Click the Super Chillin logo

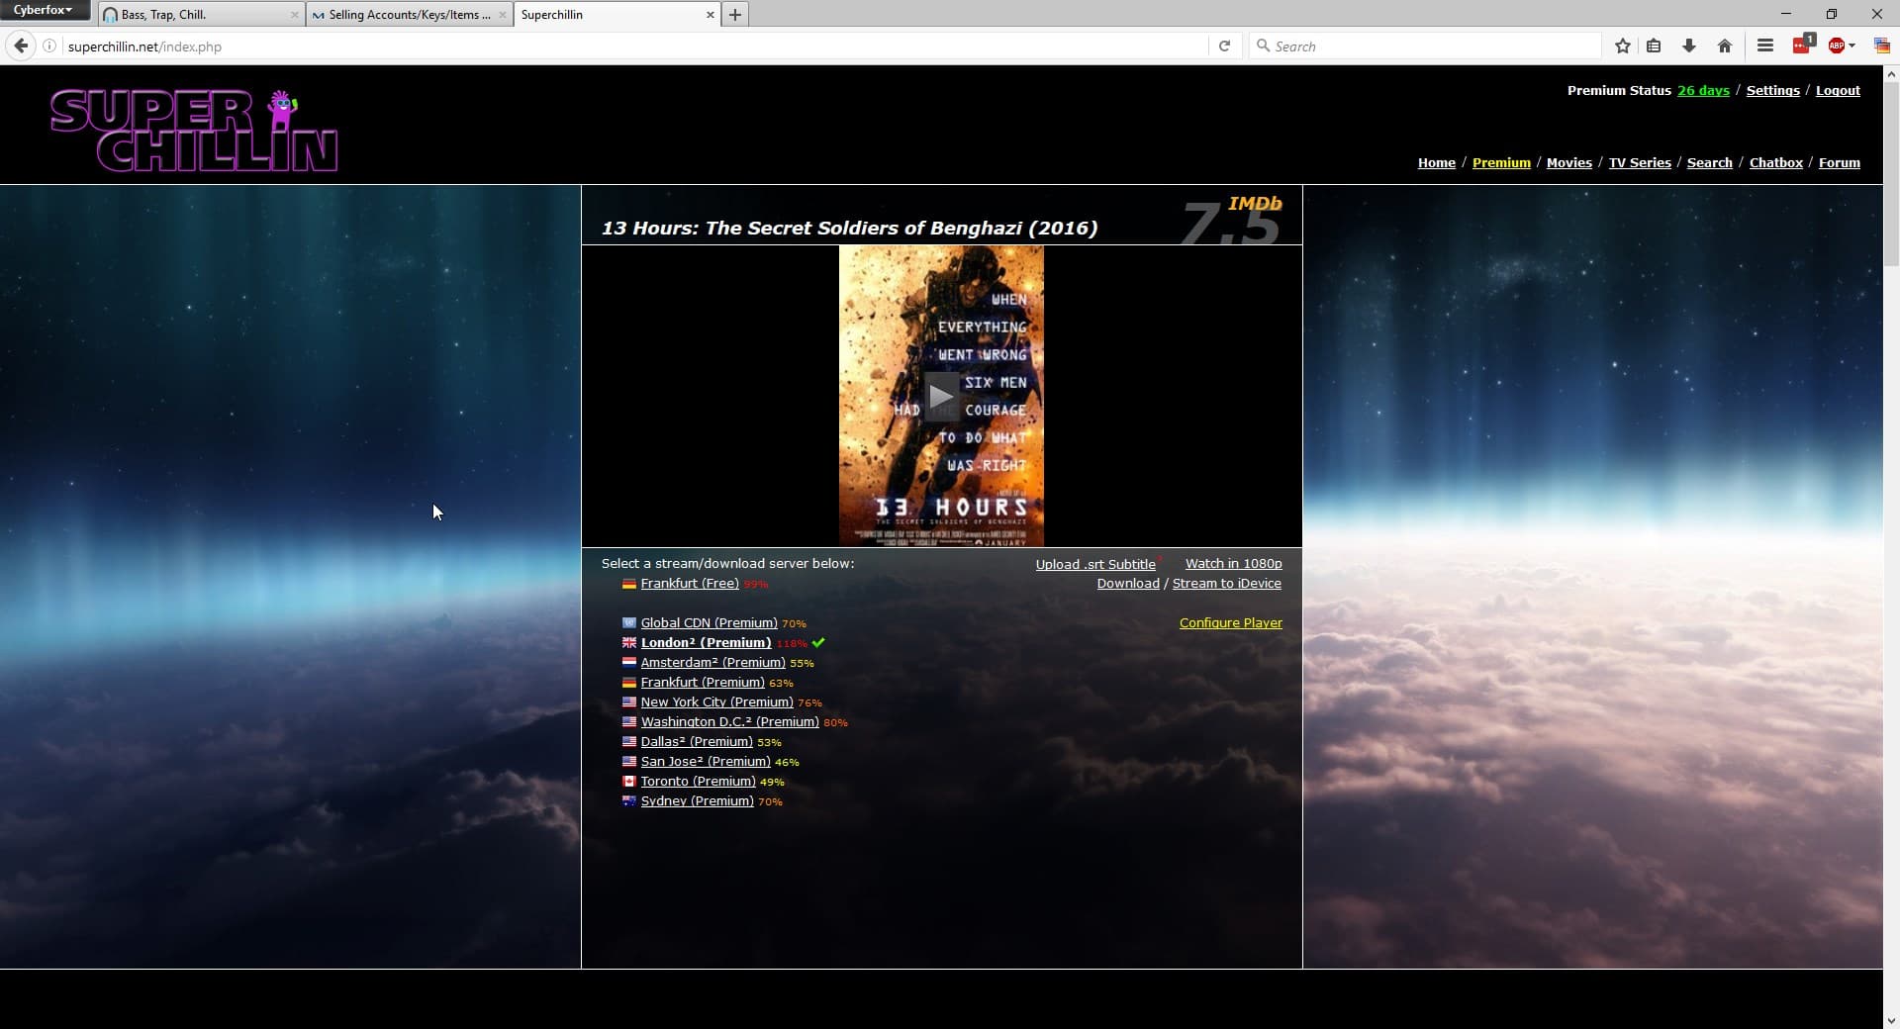[x=194, y=130]
